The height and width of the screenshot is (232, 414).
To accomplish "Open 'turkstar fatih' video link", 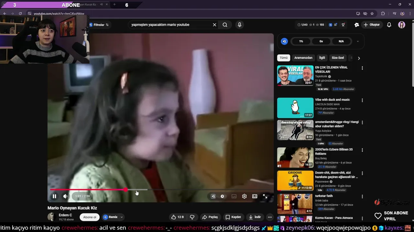I will pyautogui.click(x=324, y=196).
